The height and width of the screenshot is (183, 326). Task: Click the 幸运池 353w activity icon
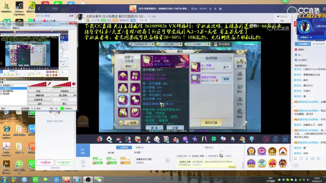coord(251,163)
